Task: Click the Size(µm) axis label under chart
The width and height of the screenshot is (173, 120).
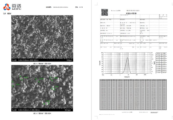Action: pos(128,77)
